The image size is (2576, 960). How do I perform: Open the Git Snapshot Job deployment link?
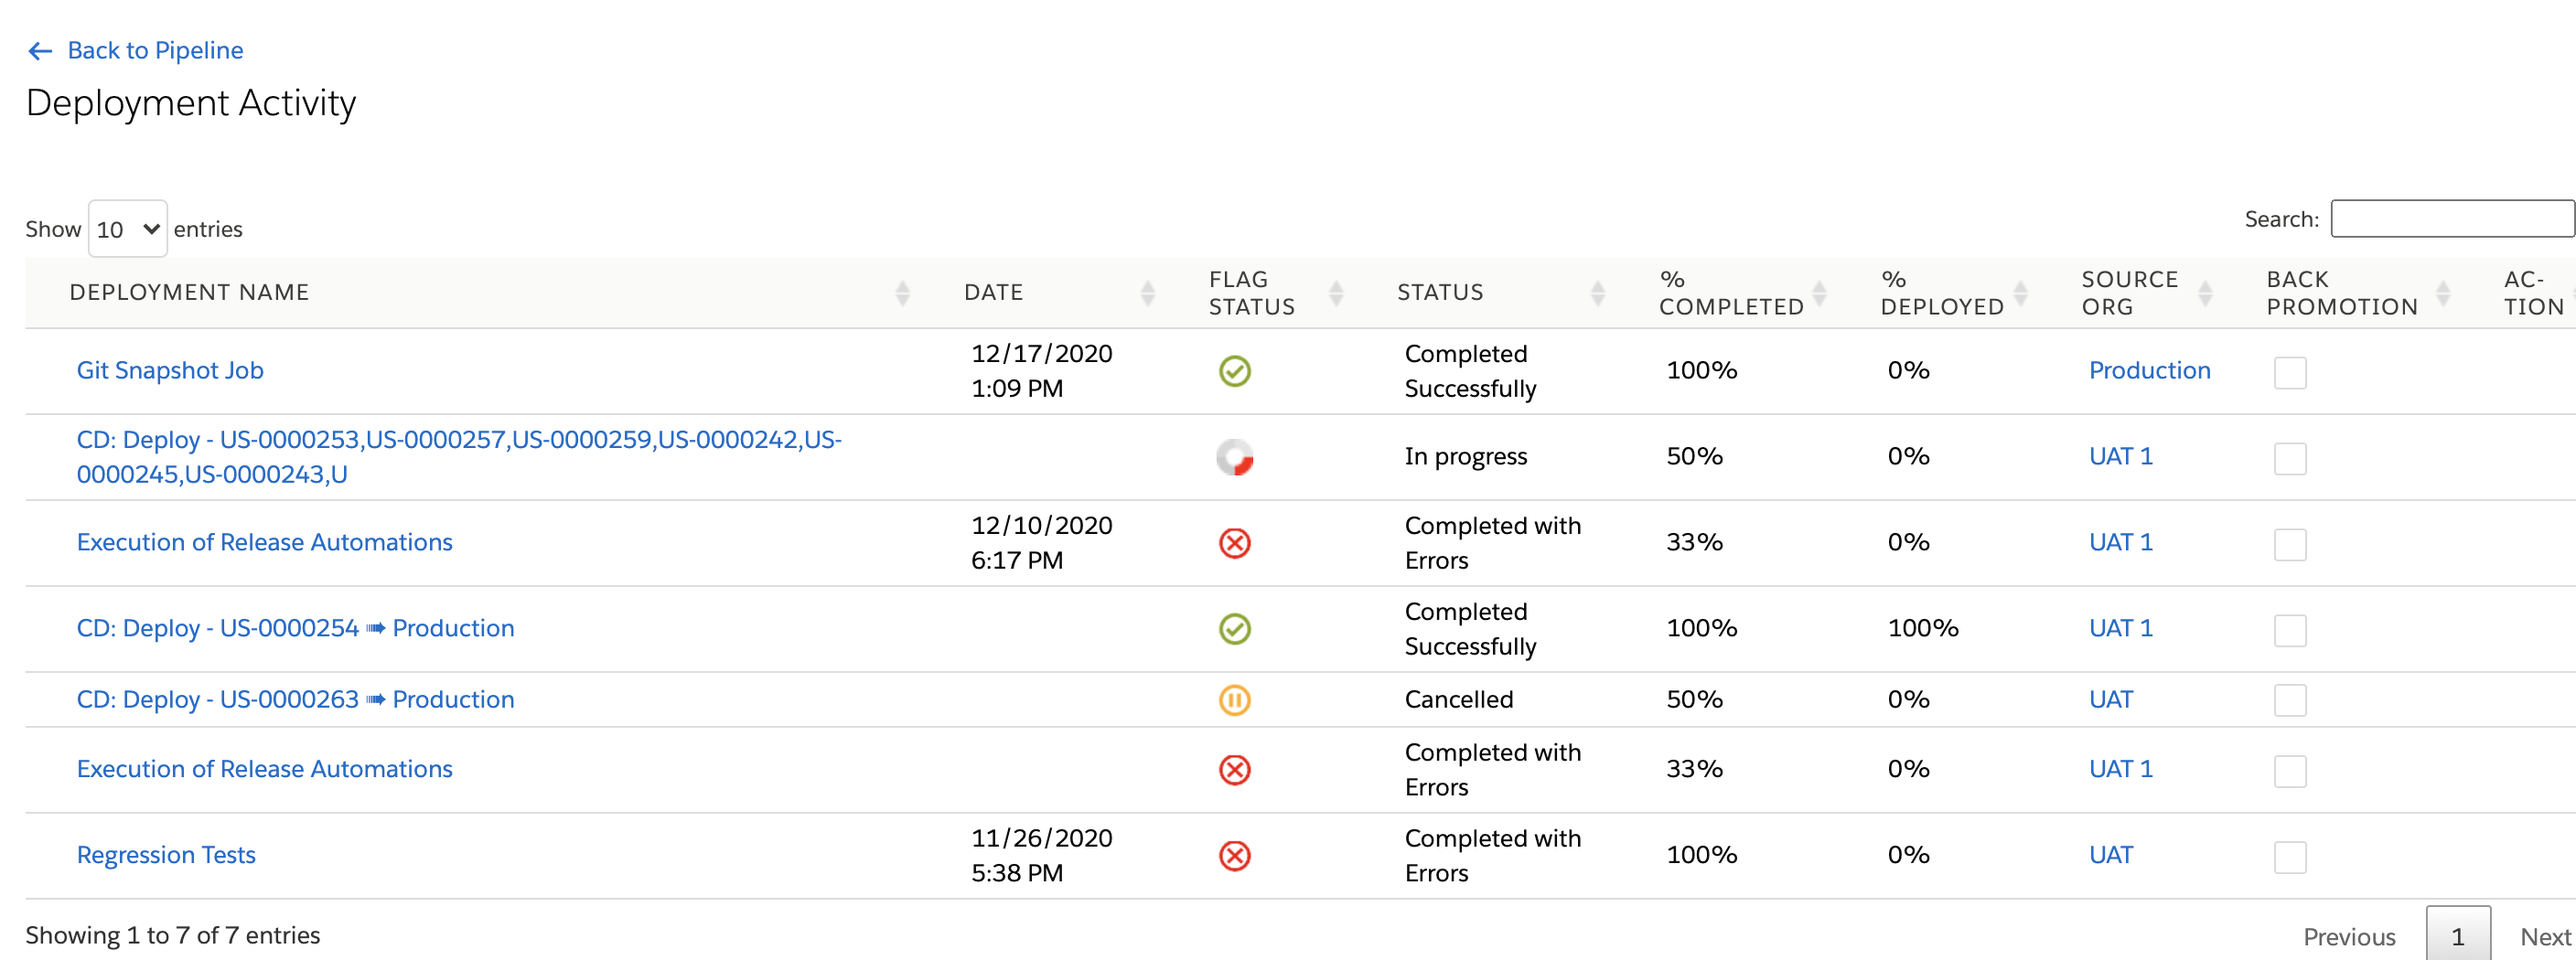(x=170, y=370)
